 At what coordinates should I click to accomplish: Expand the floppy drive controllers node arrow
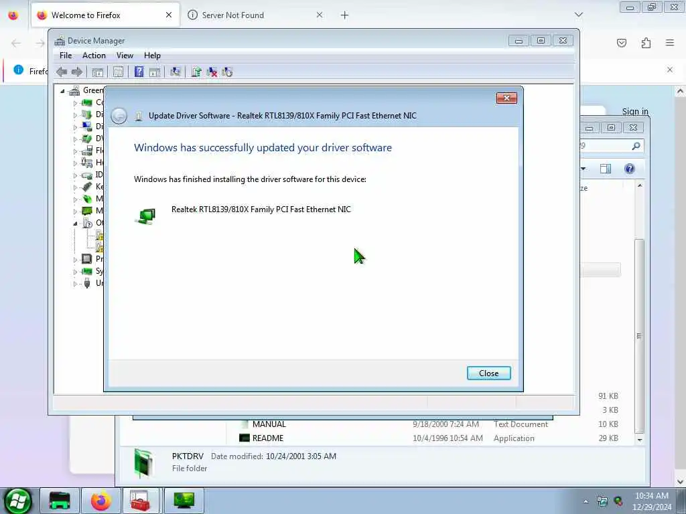[x=75, y=151]
